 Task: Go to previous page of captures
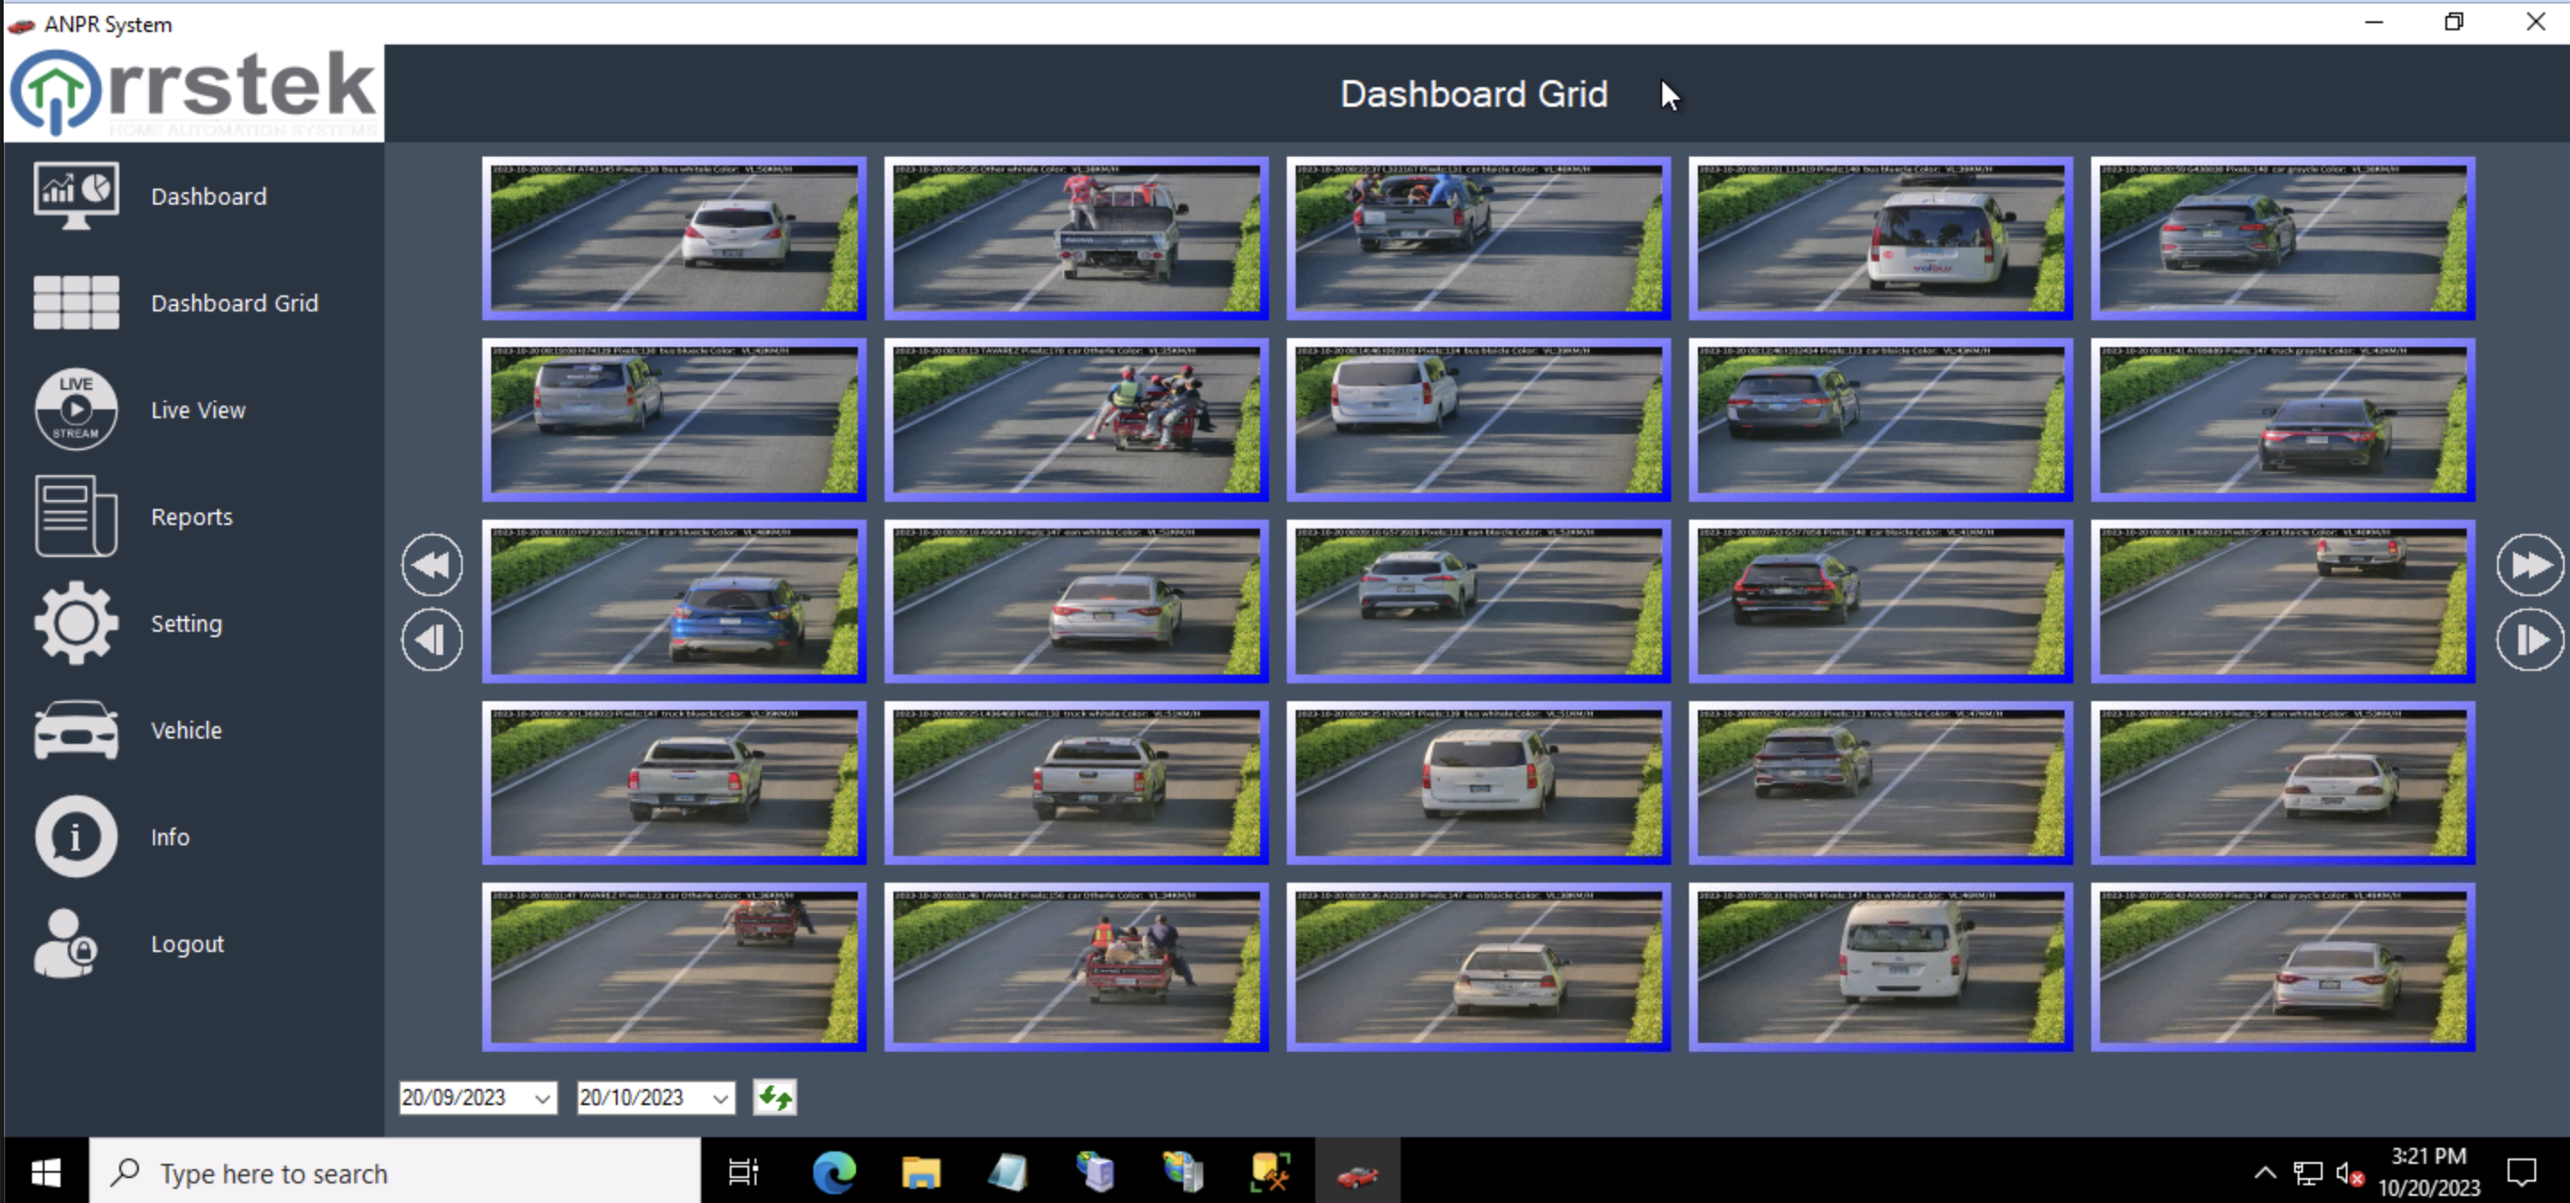point(432,640)
